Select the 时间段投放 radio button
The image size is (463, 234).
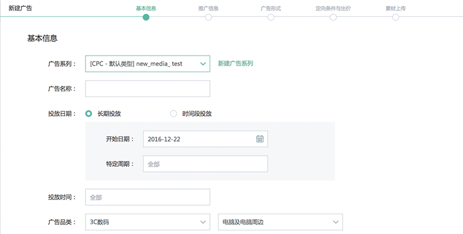173,113
